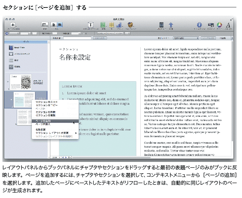Click the Book panel header tab
Viewport: 242px width, 198px height.
[x=26, y=42]
